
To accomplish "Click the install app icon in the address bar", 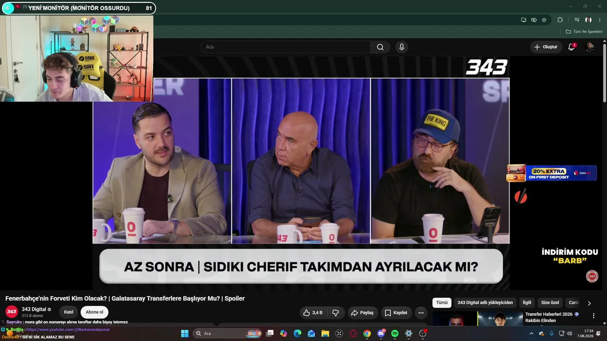I will (x=524, y=20).
